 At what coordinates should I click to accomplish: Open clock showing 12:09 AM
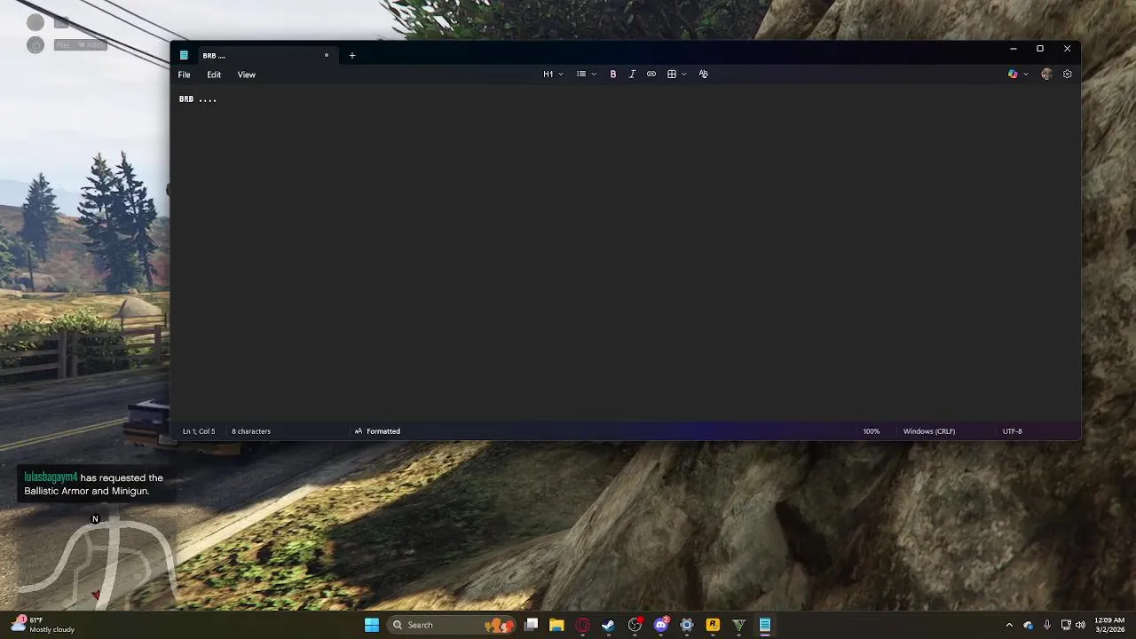click(1109, 625)
